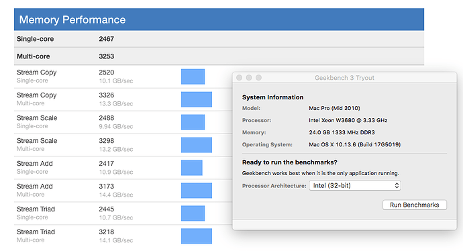This screenshot has height=251, width=463.
Task: Click the Geekbench 3 Tryout title bar text
Action: 344,78
